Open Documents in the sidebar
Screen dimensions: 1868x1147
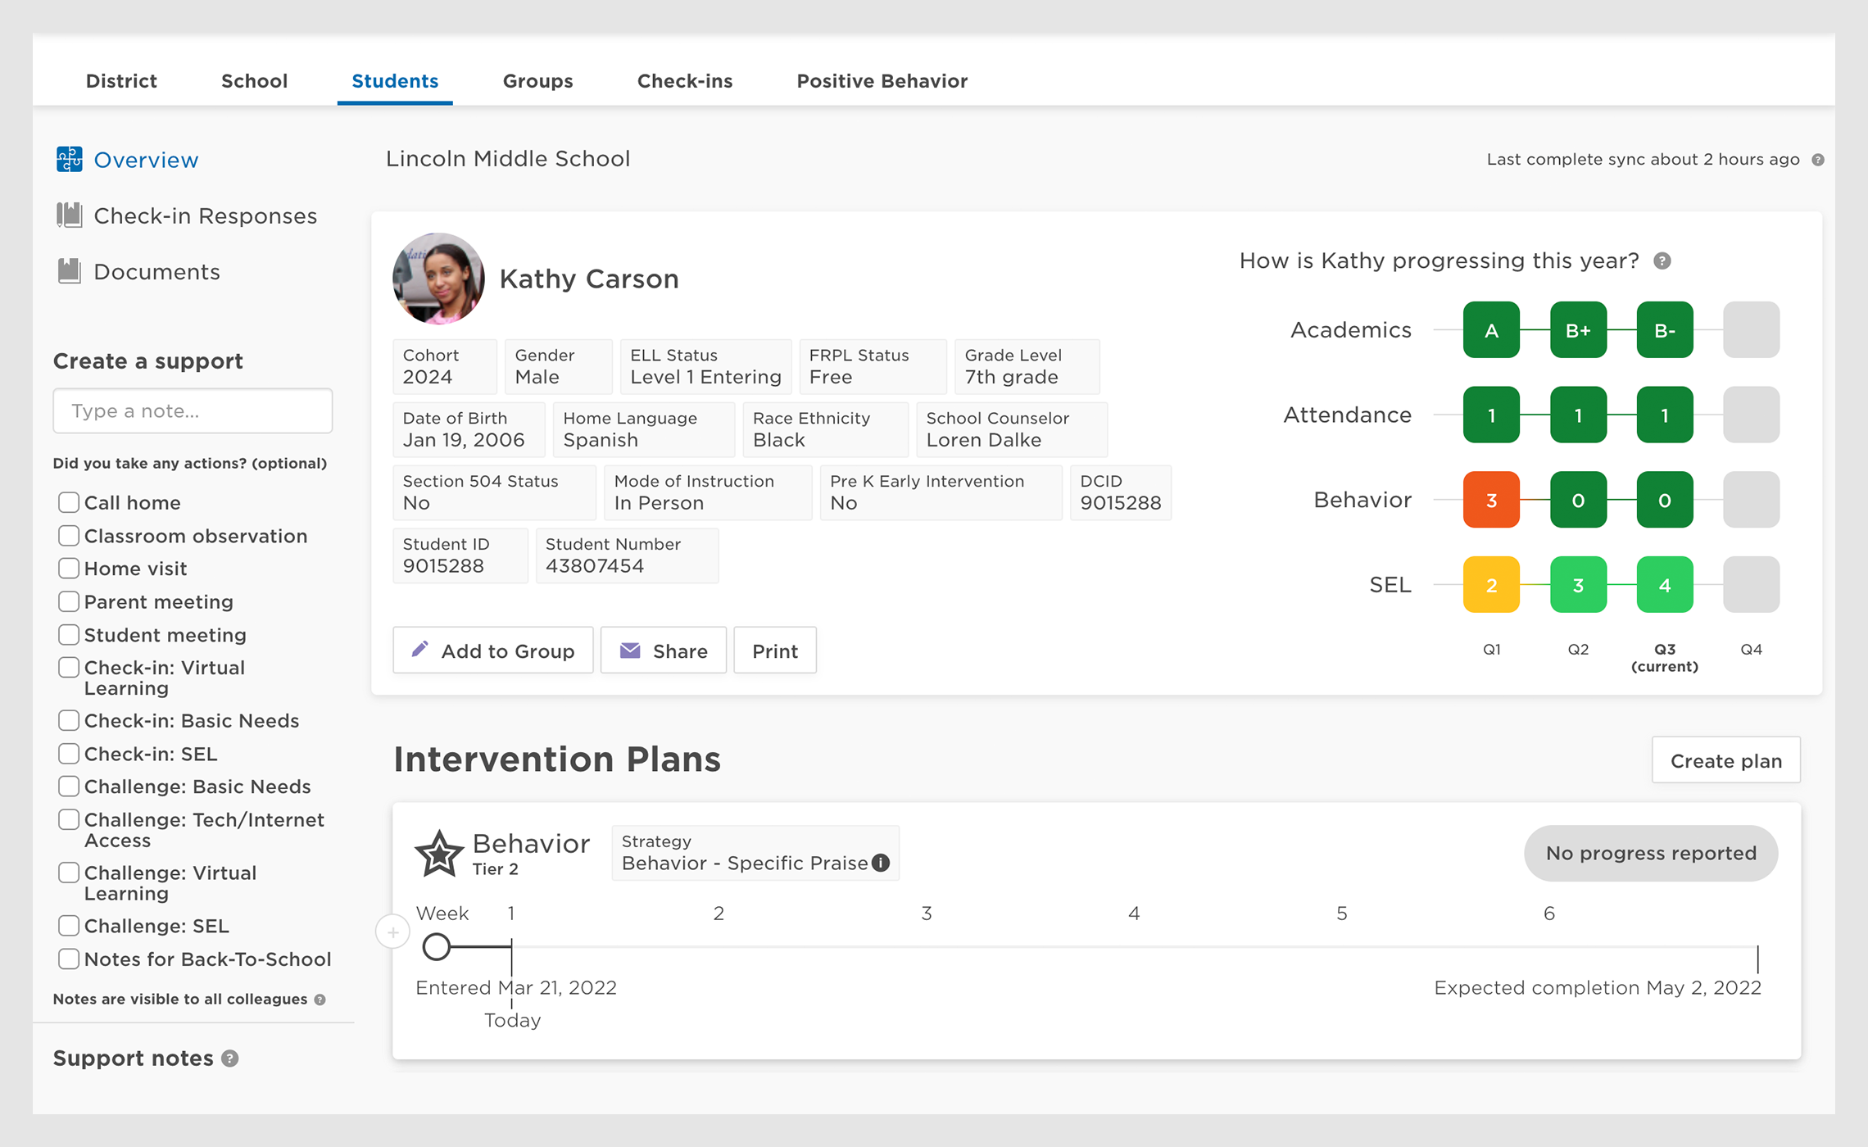click(x=156, y=271)
